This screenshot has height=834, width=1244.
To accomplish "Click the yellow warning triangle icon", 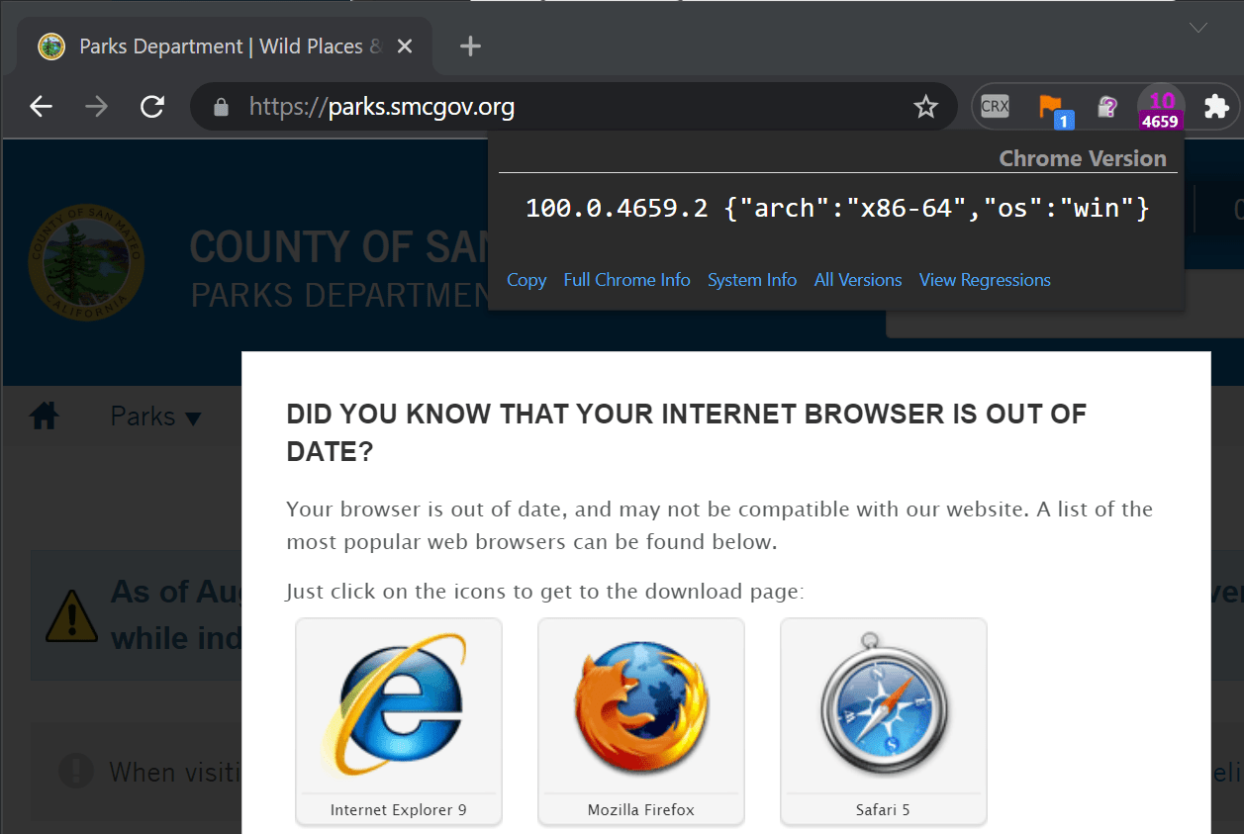I will (x=72, y=615).
